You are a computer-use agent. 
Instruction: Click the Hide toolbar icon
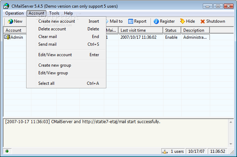click(x=182, y=21)
